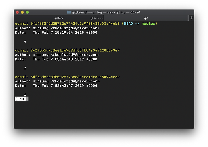Click commit message '2'
The width and height of the screenshot is (208, 147).
pyautogui.click(x=25, y=68)
